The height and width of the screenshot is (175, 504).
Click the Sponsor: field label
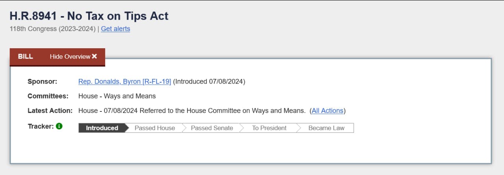point(43,82)
